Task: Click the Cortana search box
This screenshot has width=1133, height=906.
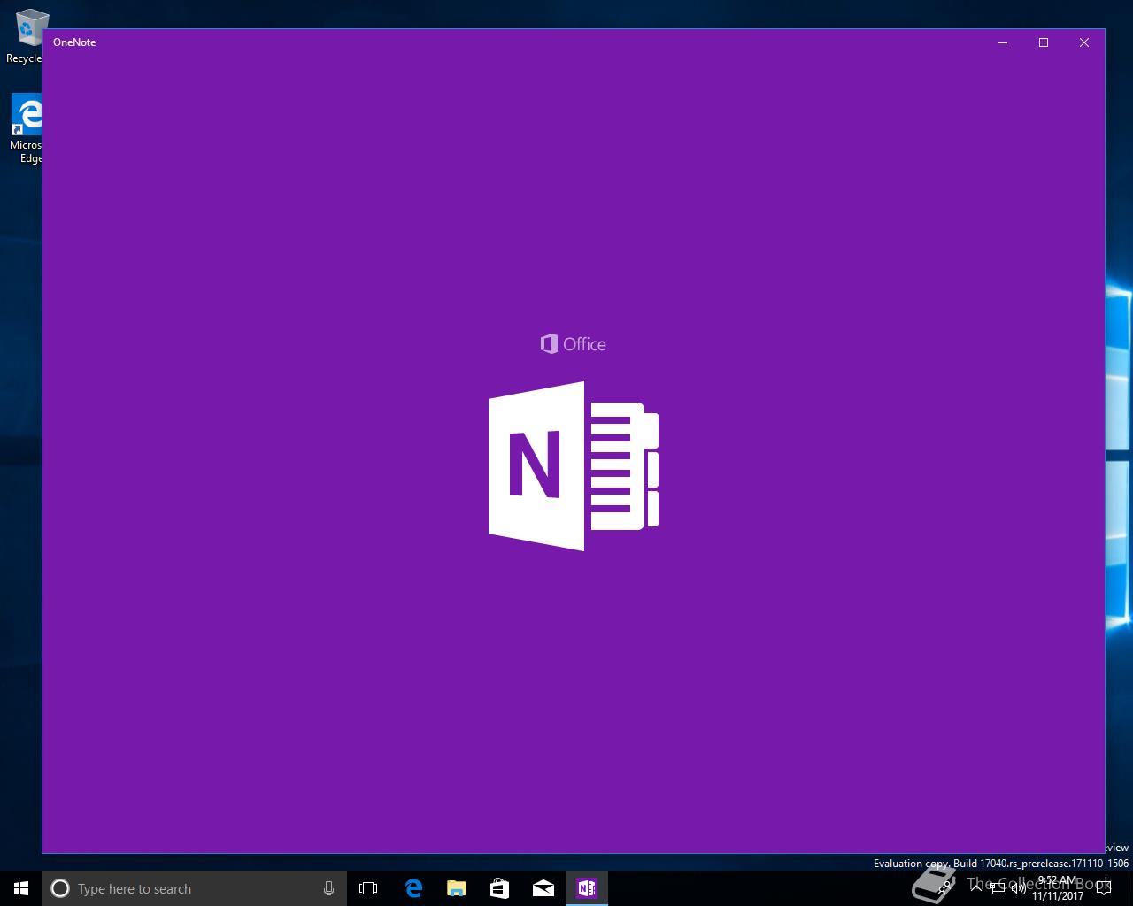Action: [194, 888]
